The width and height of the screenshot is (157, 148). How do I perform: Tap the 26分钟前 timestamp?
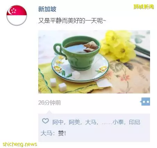point(50,102)
